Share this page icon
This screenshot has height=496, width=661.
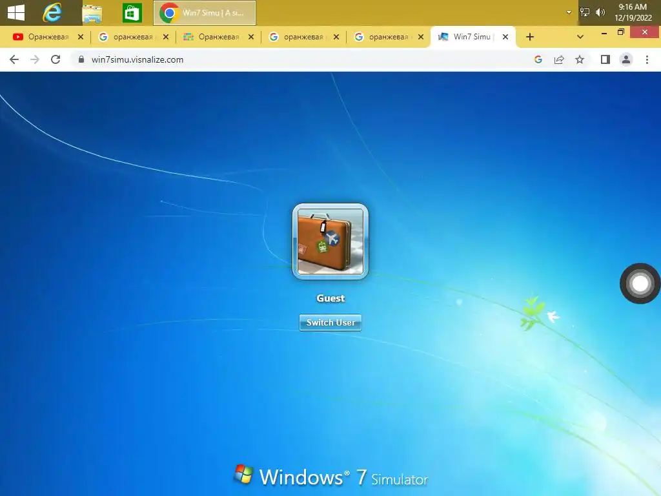click(559, 59)
